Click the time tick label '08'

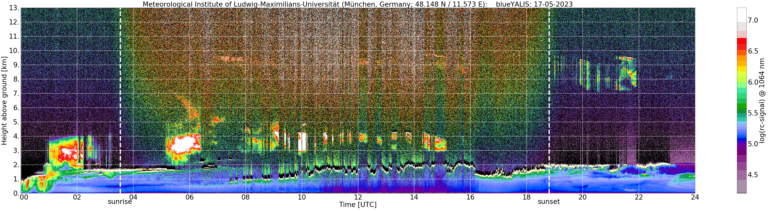coord(245,197)
